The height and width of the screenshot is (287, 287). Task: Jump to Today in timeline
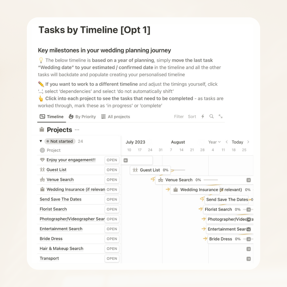coord(237,142)
